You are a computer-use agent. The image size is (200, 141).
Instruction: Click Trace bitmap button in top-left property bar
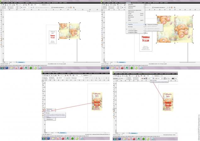(x=58, y=8)
